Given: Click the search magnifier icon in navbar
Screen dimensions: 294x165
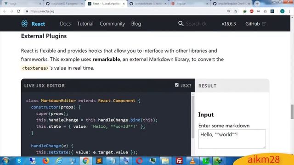Looking at the screenshot, I should coord(181,23).
